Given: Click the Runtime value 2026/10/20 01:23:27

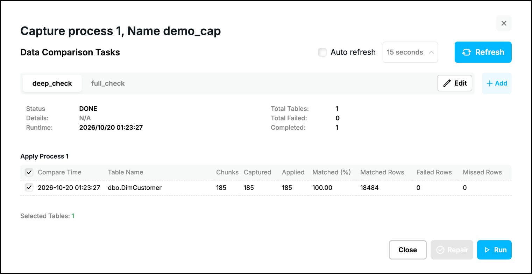Looking at the screenshot, I should pyautogui.click(x=111, y=128).
